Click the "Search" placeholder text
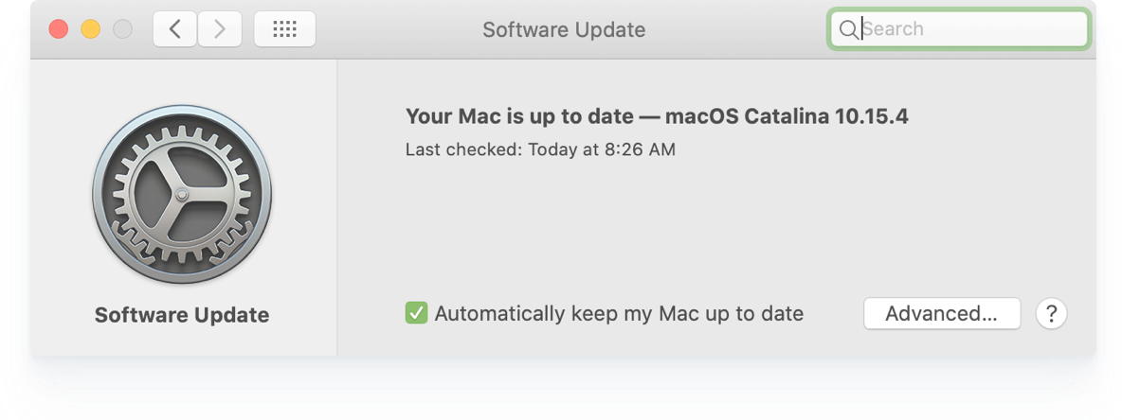The image size is (1122, 420). [x=893, y=29]
